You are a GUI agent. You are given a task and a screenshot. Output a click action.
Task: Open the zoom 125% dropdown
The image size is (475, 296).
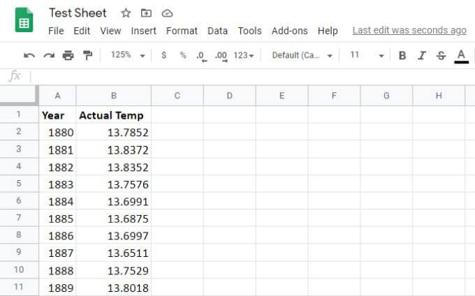[x=128, y=55]
